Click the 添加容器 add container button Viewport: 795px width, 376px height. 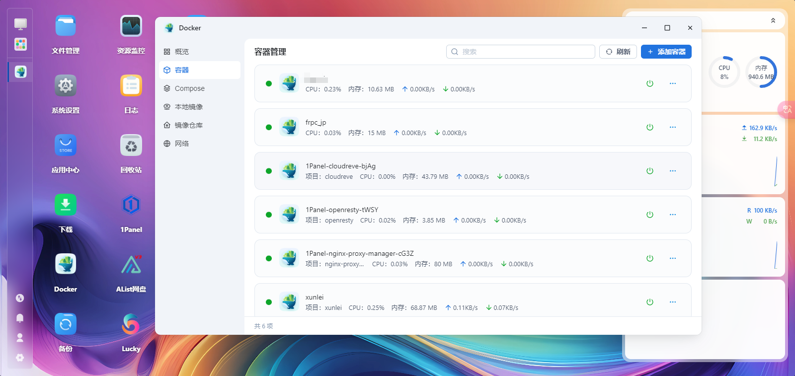click(x=666, y=52)
